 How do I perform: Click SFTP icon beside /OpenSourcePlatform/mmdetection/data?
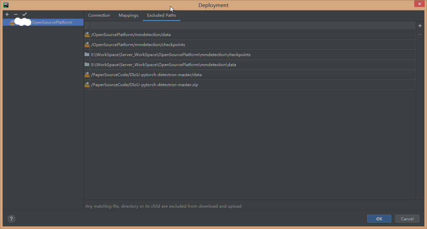(87, 35)
